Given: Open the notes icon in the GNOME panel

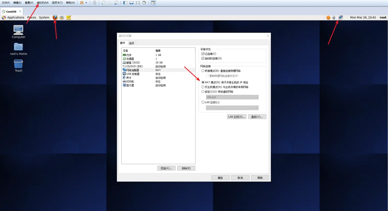Looking at the screenshot, I should coord(69,18).
